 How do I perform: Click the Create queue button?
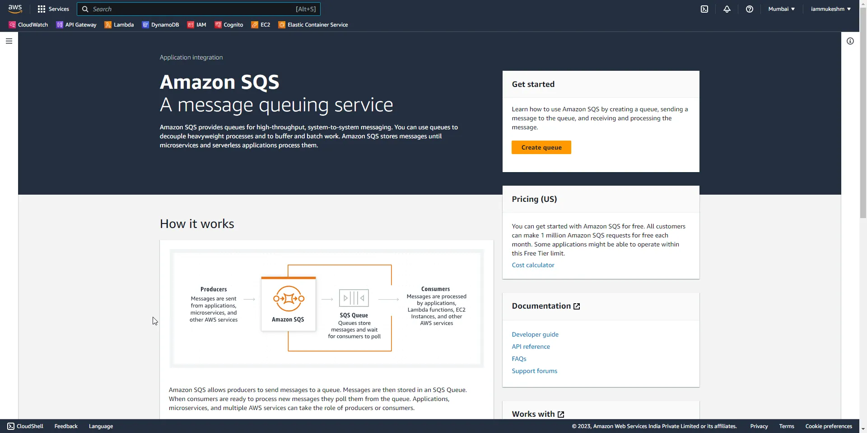(x=541, y=147)
